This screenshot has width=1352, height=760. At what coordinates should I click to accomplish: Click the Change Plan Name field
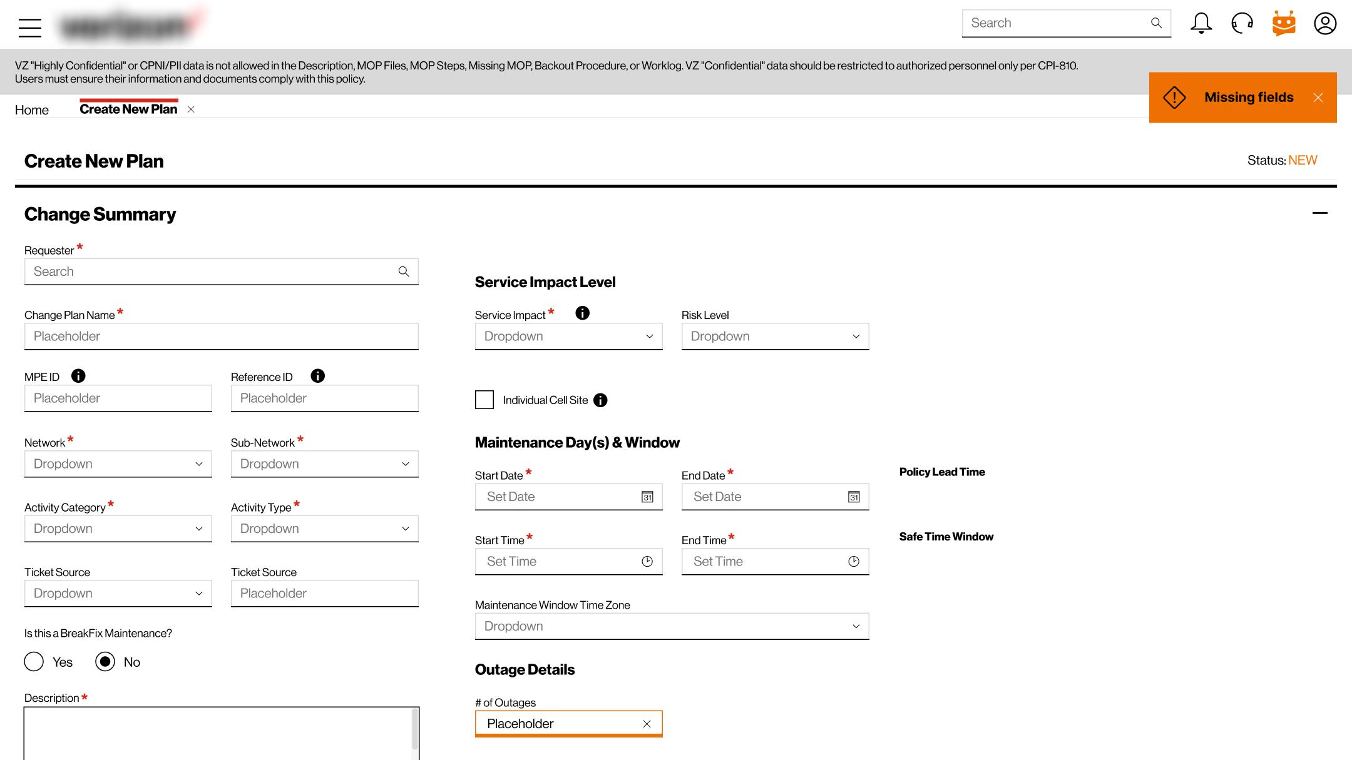pyautogui.click(x=222, y=337)
